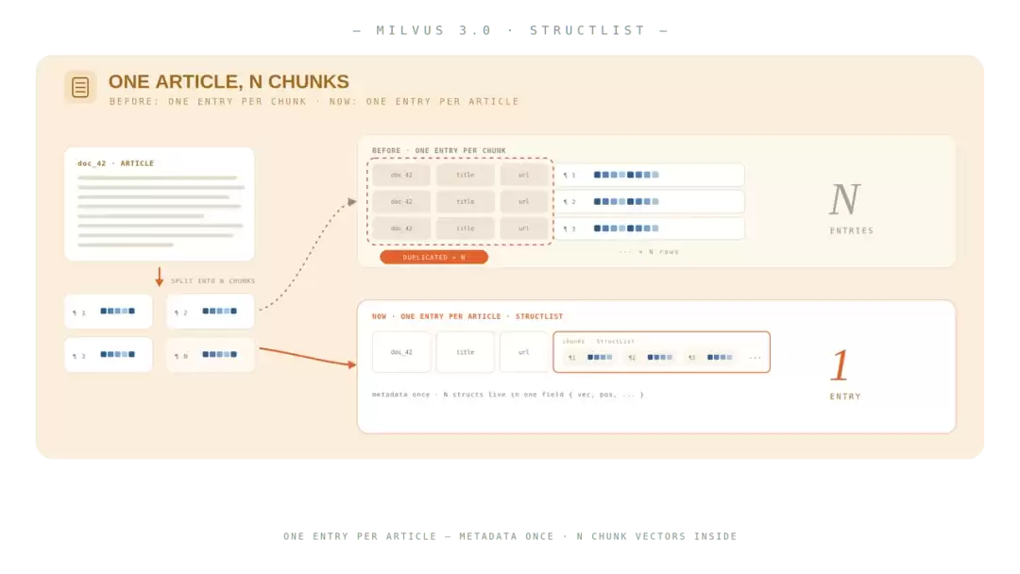1020x574 pixels.
Task: Click the url cell beside the ¶ 2 vector row
Action: (523, 201)
